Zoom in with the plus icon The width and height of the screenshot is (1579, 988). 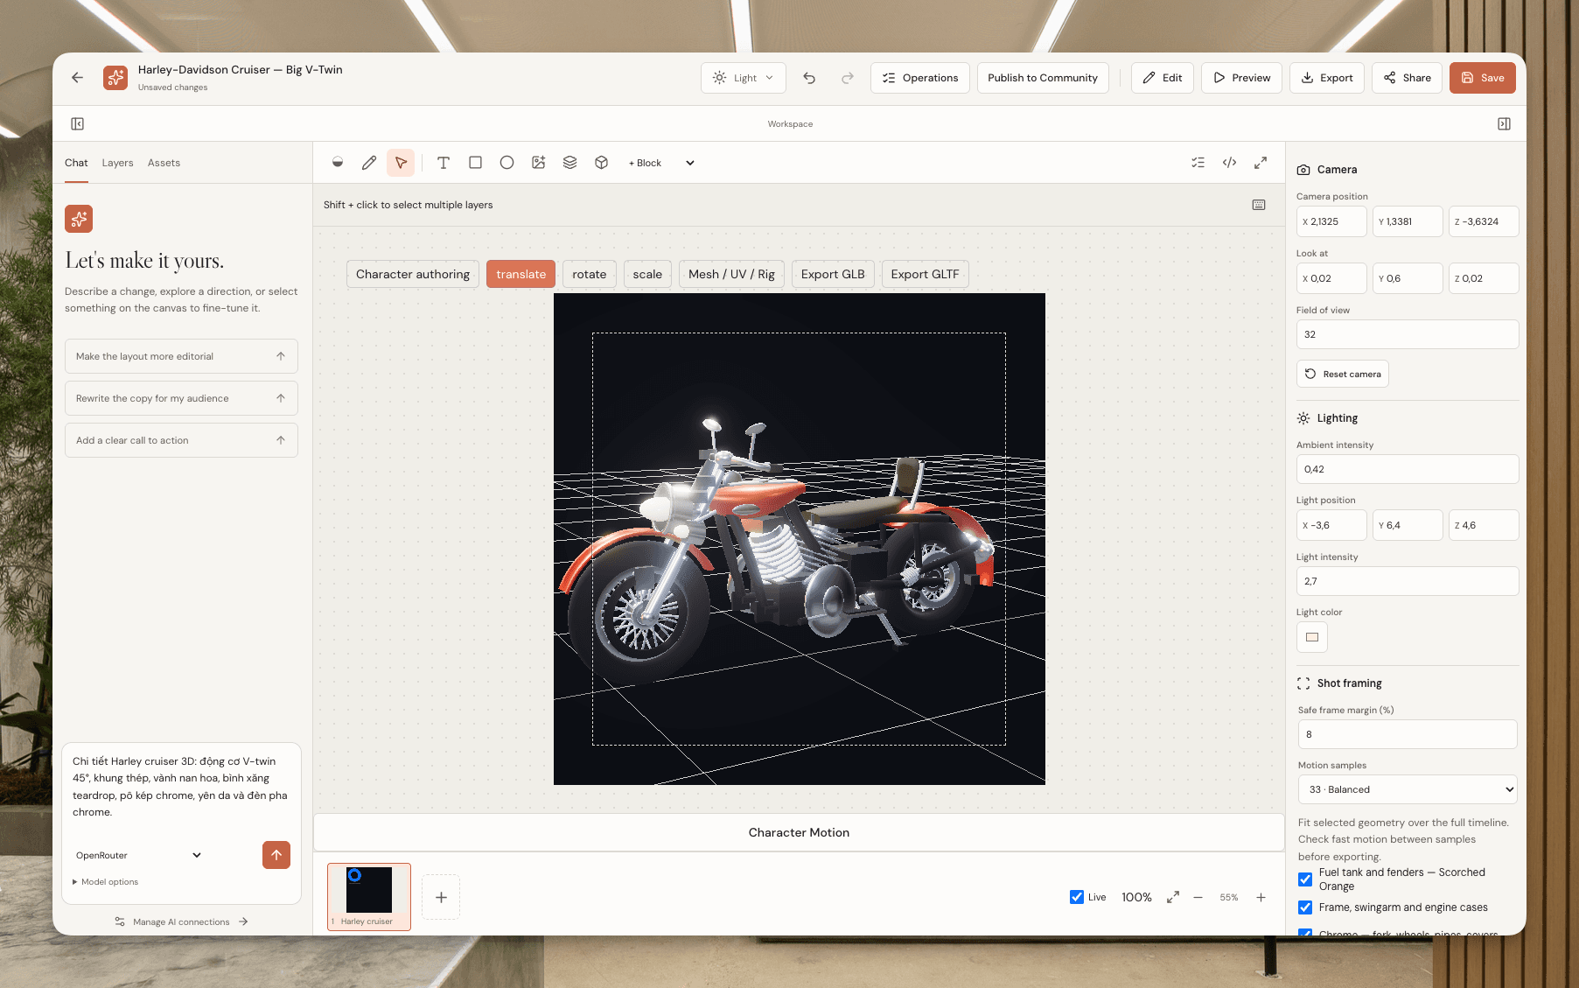[1261, 898]
